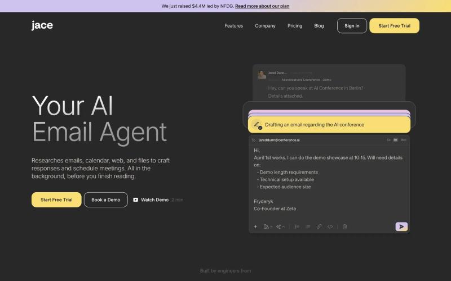Go to the Pricing page
The height and width of the screenshot is (281, 451).
pyautogui.click(x=294, y=26)
